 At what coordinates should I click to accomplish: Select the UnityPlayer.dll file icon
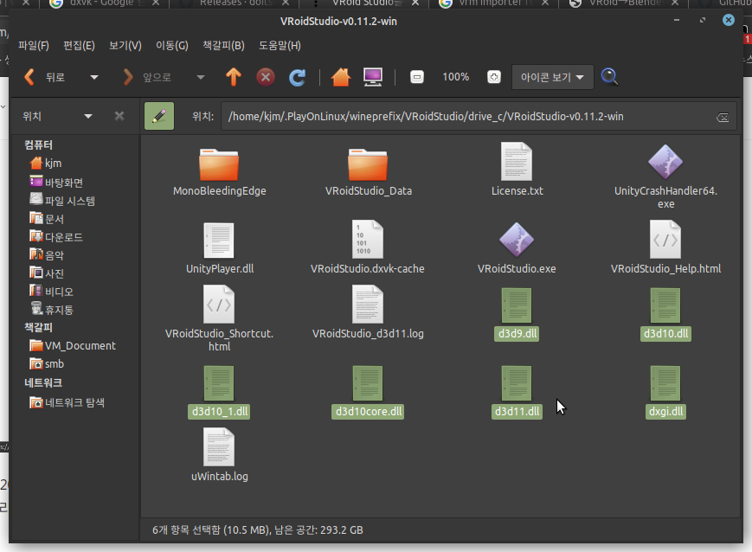pos(219,241)
